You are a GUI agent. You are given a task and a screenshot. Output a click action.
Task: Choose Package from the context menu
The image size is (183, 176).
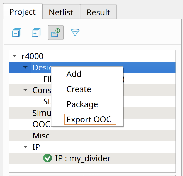pos(82,104)
